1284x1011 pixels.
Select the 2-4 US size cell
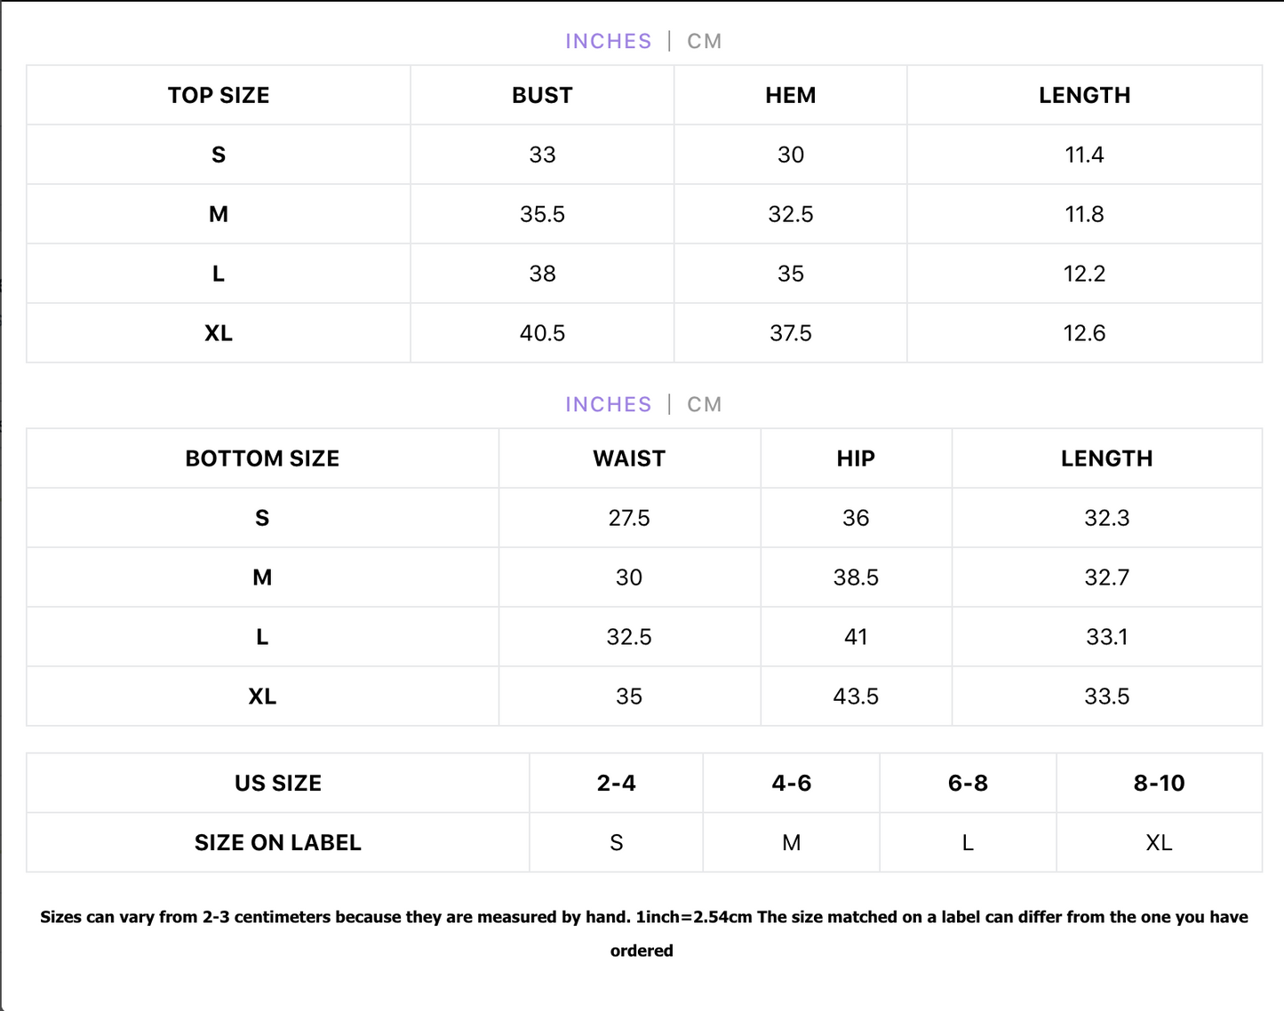[616, 784]
